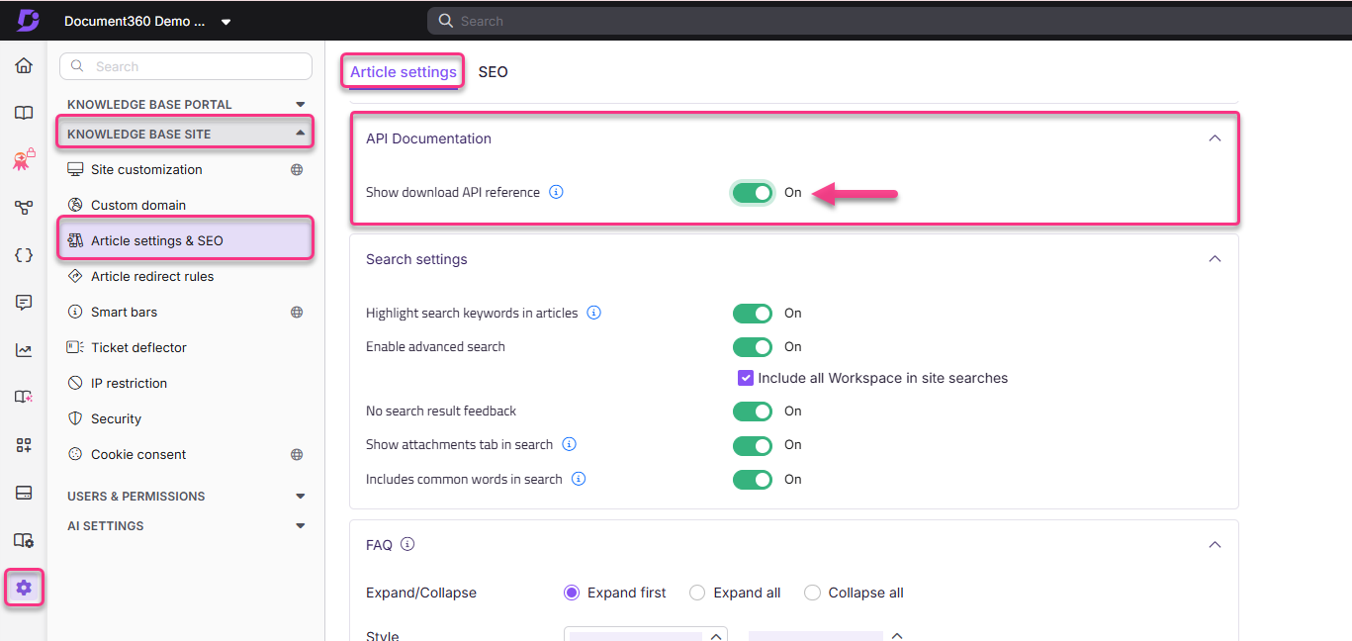Collapse the Search settings section
This screenshot has width=1352, height=641.
[1215, 259]
